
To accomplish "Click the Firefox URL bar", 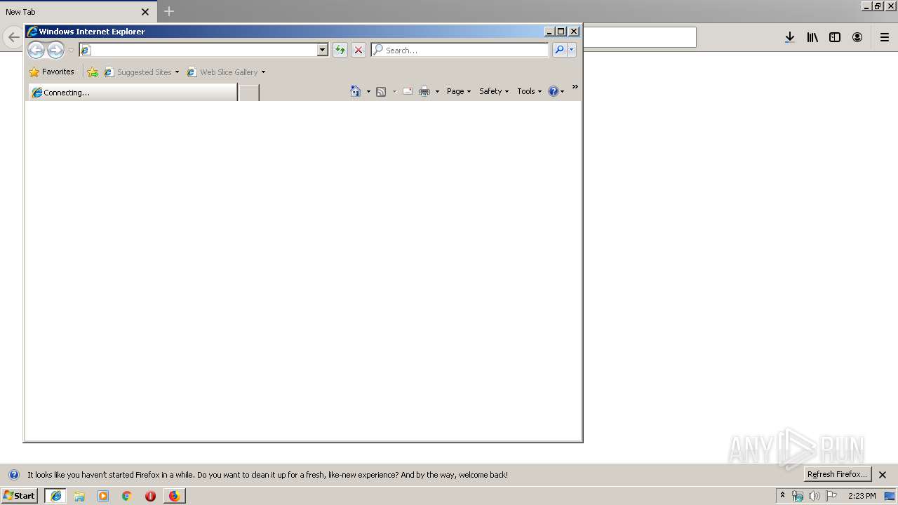I will point(639,37).
